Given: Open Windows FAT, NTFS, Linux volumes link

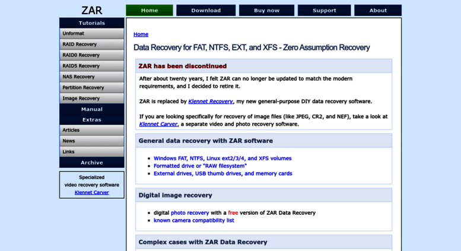Looking at the screenshot, I should [222, 158].
